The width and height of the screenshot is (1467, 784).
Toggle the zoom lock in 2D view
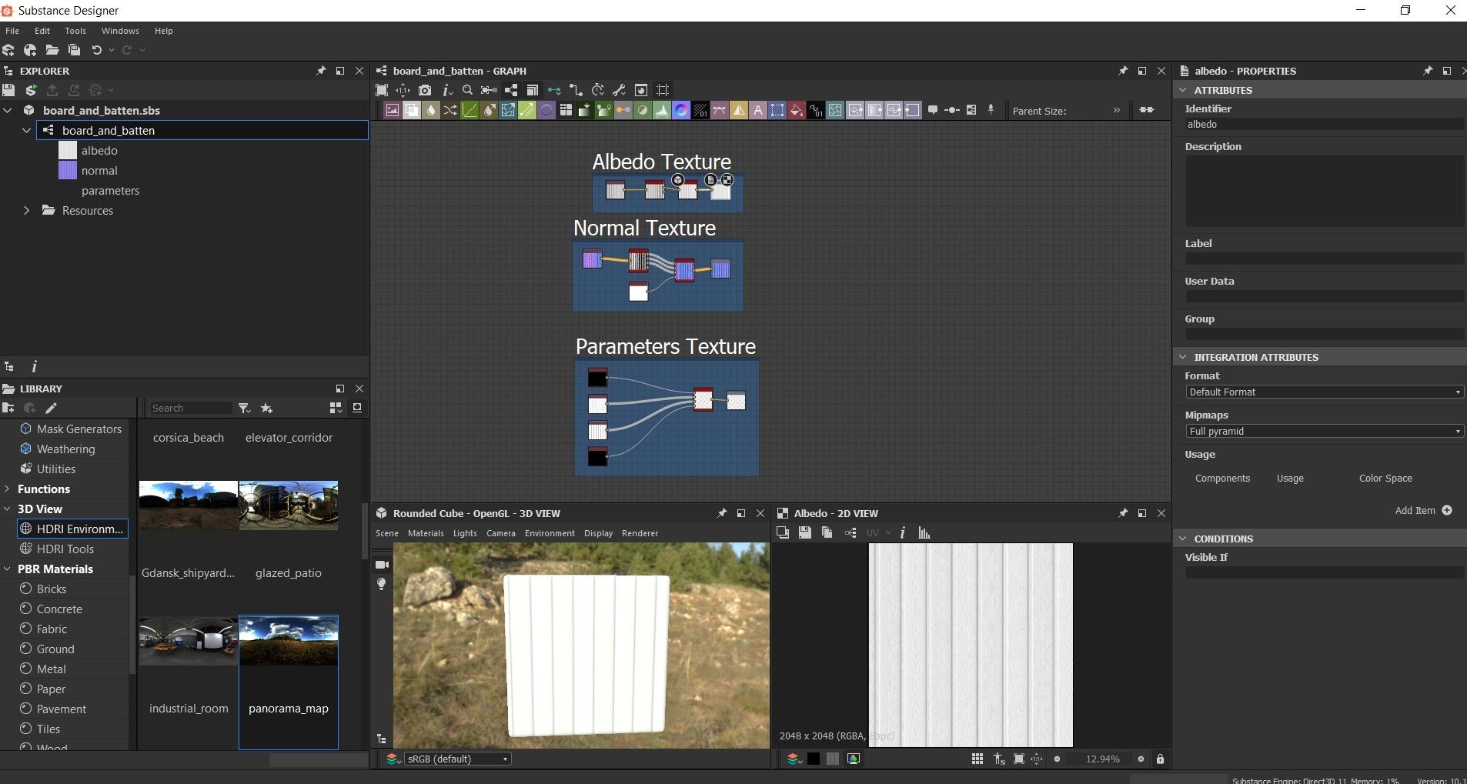pyautogui.click(x=1160, y=759)
